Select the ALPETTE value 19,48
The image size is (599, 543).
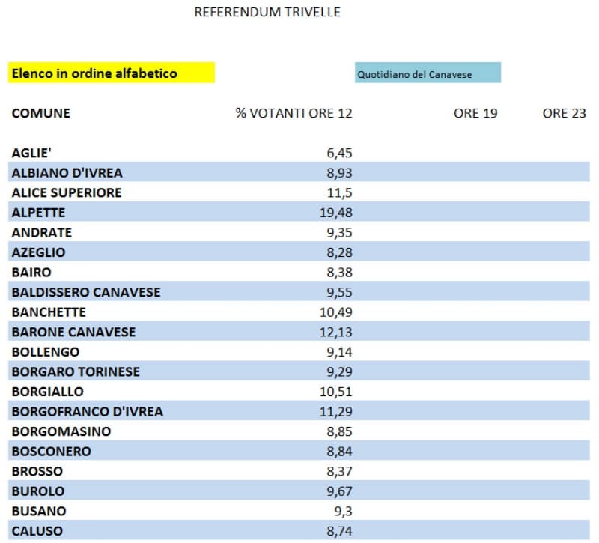(334, 213)
